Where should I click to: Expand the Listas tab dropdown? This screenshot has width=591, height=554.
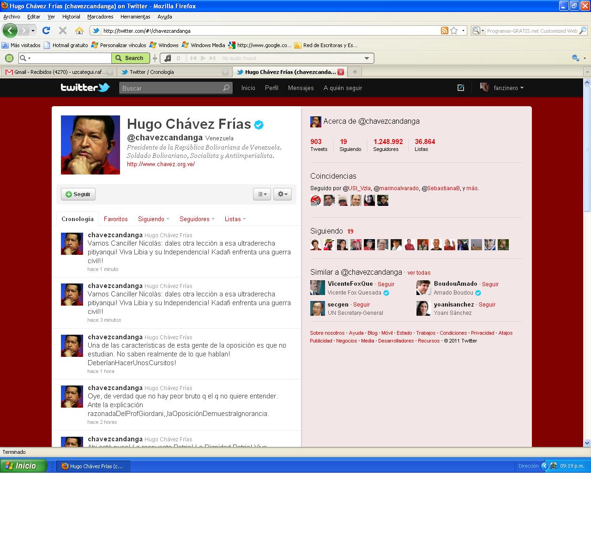click(x=244, y=219)
